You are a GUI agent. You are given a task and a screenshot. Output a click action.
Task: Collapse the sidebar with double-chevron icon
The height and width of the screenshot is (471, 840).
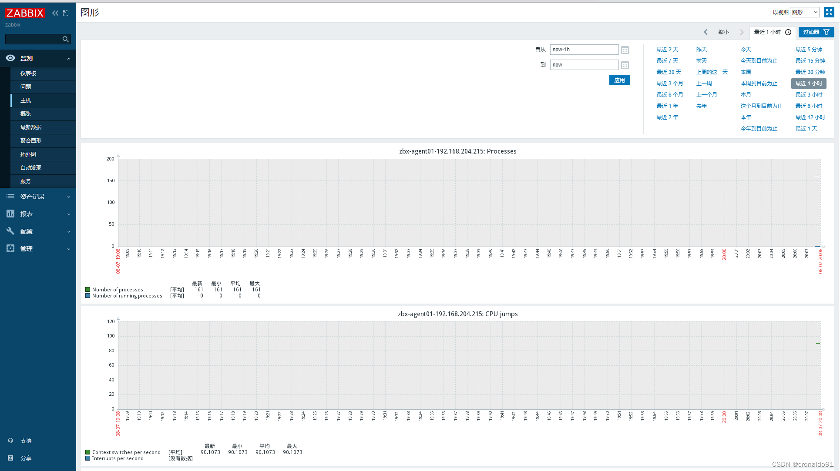[x=55, y=13]
